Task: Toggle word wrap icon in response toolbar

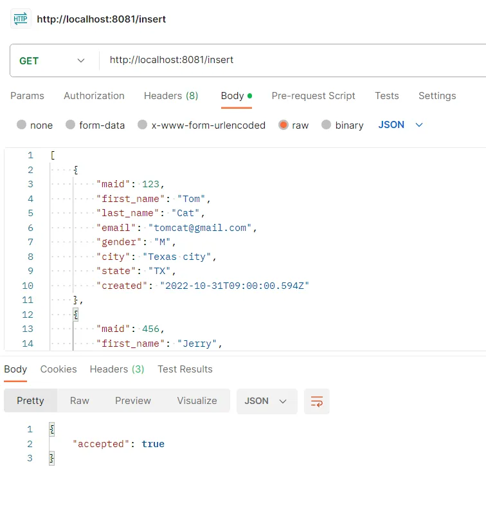Action: tap(317, 401)
